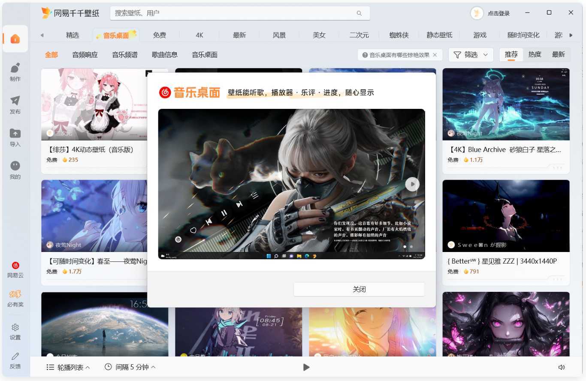Select second carousel dot in dialog image
The image size is (586, 381).
pyautogui.click(x=411, y=247)
